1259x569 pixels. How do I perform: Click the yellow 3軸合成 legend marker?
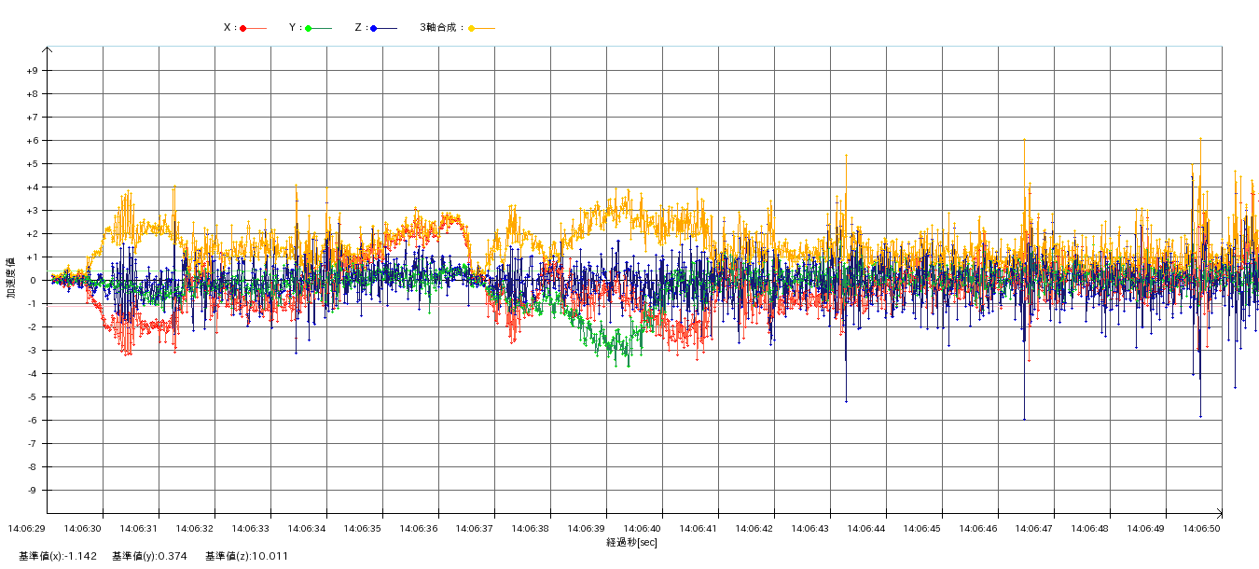[472, 28]
